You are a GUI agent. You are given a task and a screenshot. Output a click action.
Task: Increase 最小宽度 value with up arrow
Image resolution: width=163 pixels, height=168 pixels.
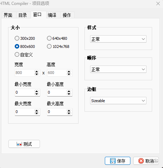(37, 91)
